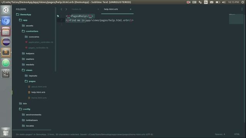Open the three-dot tab options menu

(242, 9)
